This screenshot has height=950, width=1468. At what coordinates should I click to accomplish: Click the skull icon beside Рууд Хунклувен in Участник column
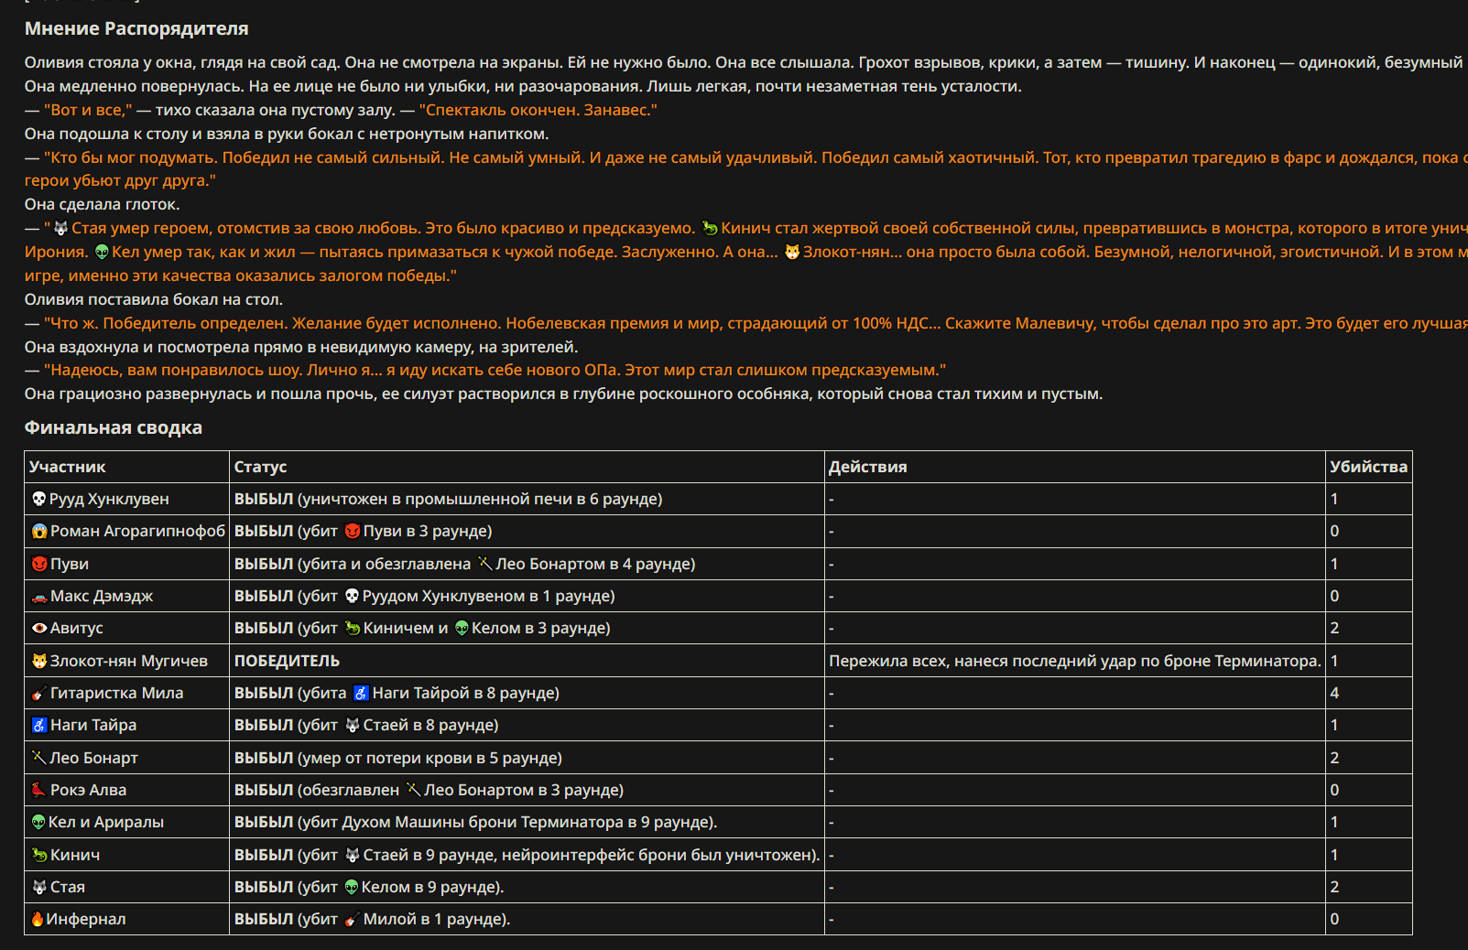tap(39, 499)
